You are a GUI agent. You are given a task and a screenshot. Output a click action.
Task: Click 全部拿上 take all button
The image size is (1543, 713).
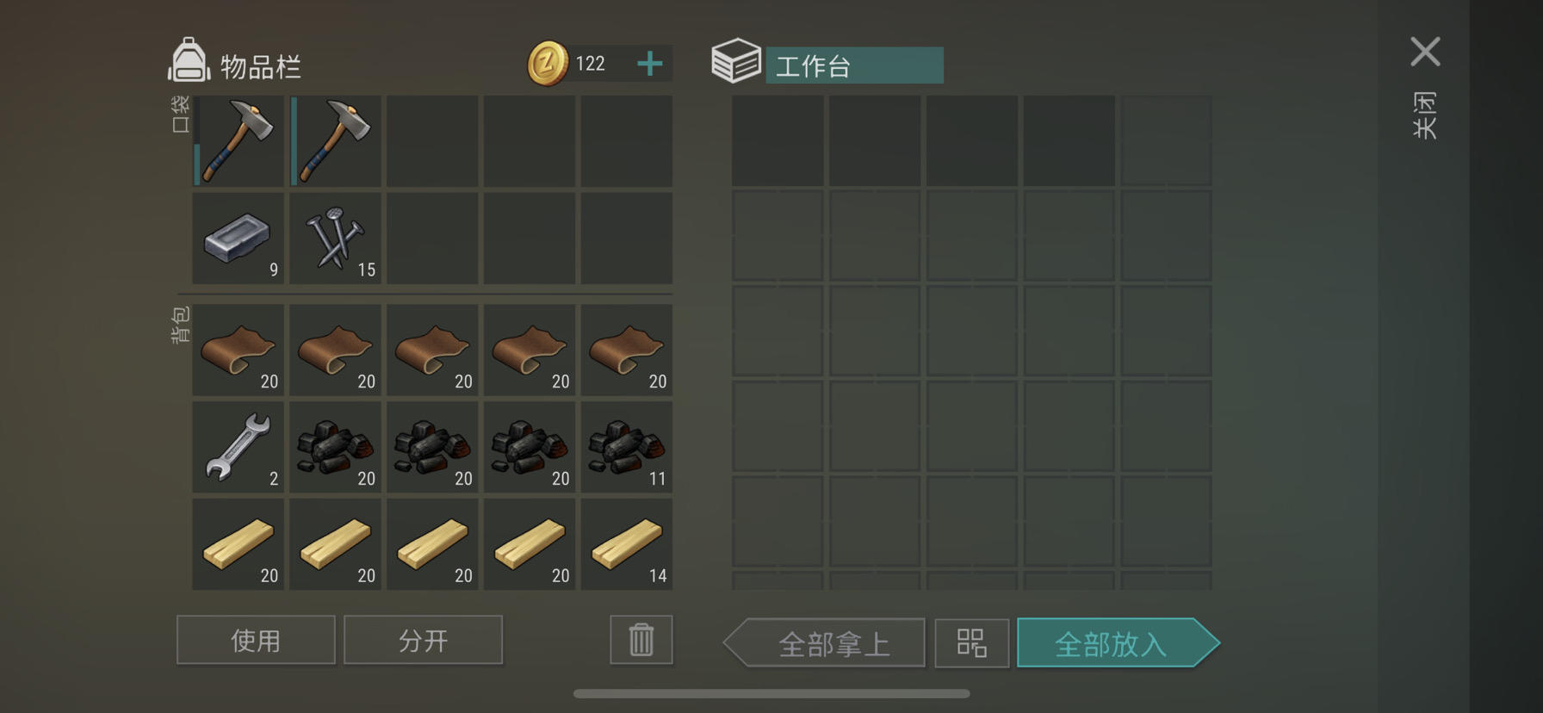tap(824, 642)
